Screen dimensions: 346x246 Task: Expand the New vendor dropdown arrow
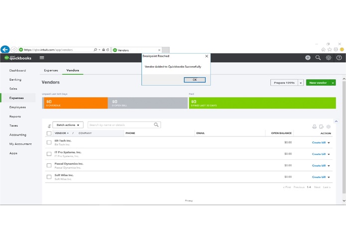pos(333,83)
